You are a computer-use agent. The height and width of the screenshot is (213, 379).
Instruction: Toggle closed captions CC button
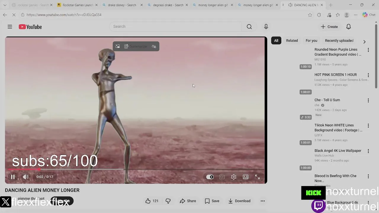tap(222, 177)
